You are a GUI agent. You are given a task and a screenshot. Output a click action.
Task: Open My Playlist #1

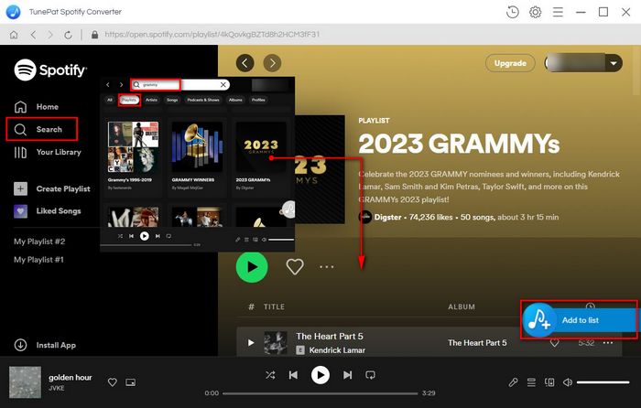(38, 259)
